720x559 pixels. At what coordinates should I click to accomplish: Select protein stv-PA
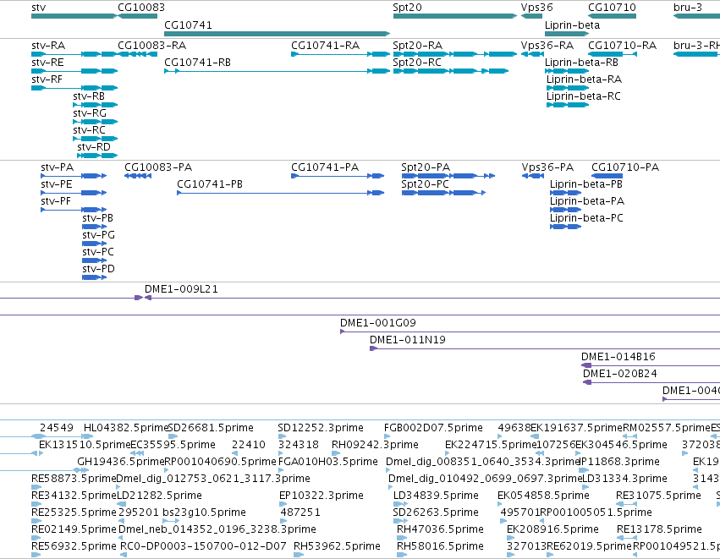pyautogui.click(x=74, y=176)
